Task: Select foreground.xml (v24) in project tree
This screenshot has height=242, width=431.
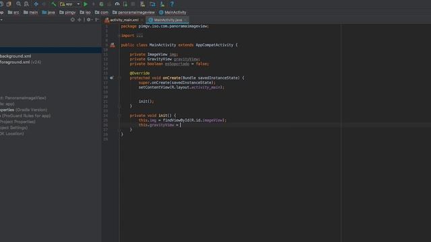Action: [x=21, y=62]
